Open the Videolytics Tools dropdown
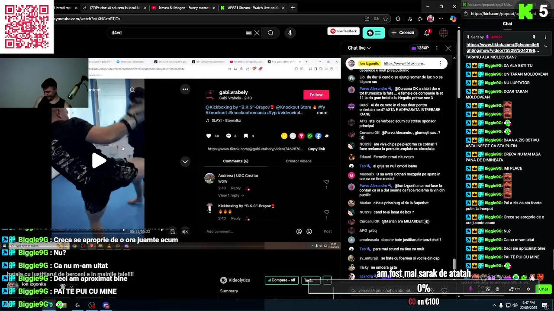 tap(311, 280)
